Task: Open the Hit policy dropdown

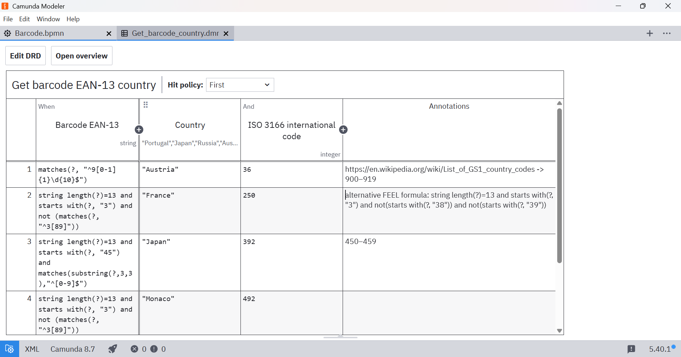Action: click(x=240, y=85)
